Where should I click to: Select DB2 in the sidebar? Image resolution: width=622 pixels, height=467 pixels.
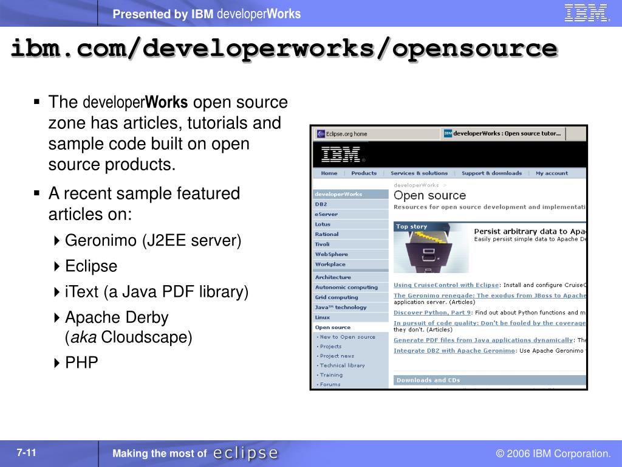(x=350, y=204)
